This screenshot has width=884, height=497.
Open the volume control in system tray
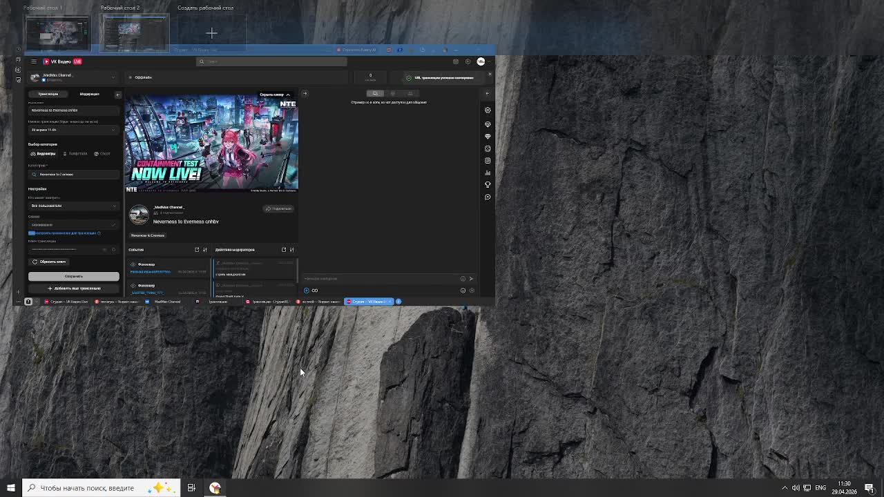(796, 488)
